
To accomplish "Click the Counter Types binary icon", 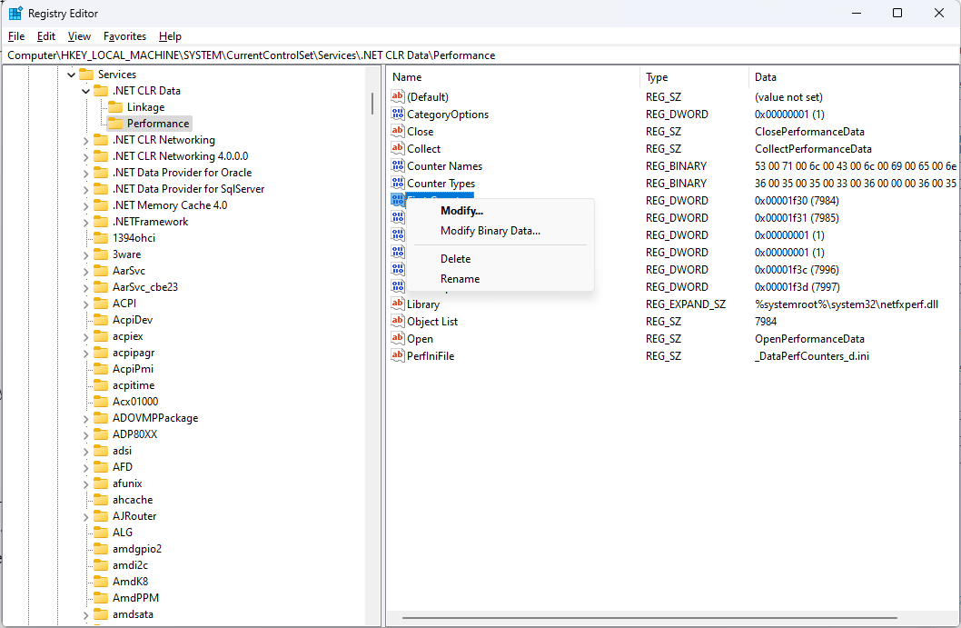I will (x=398, y=182).
